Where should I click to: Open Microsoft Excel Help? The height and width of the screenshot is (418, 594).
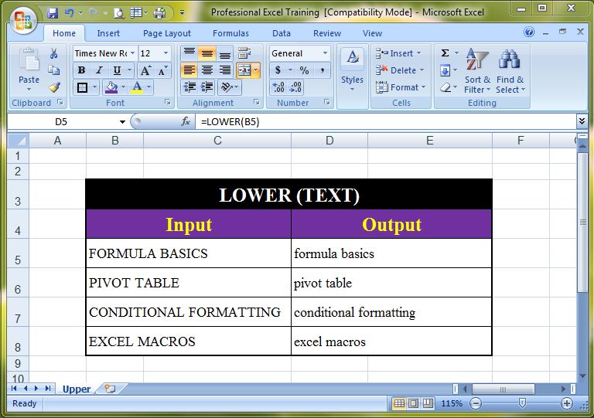coord(529,32)
